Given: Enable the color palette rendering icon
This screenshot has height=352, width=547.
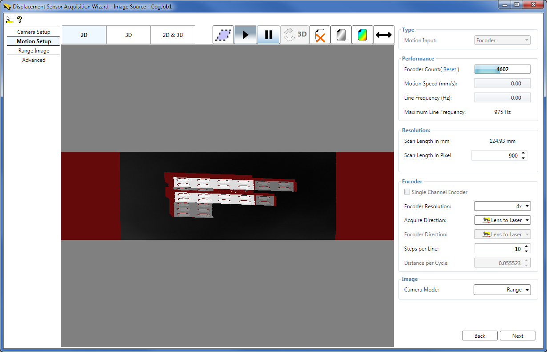Looking at the screenshot, I should click(362, 34).
